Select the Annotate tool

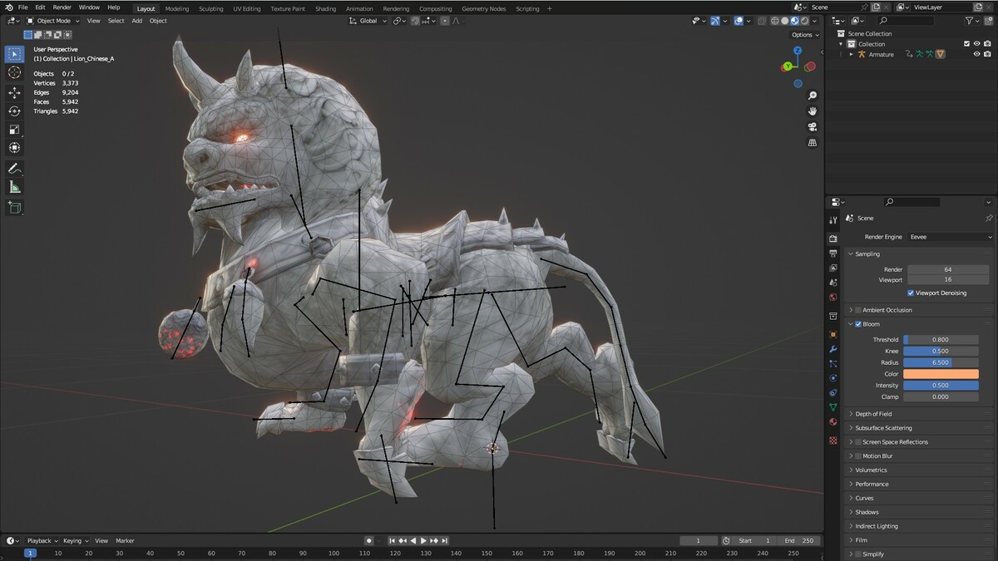[x=14, y=169]
